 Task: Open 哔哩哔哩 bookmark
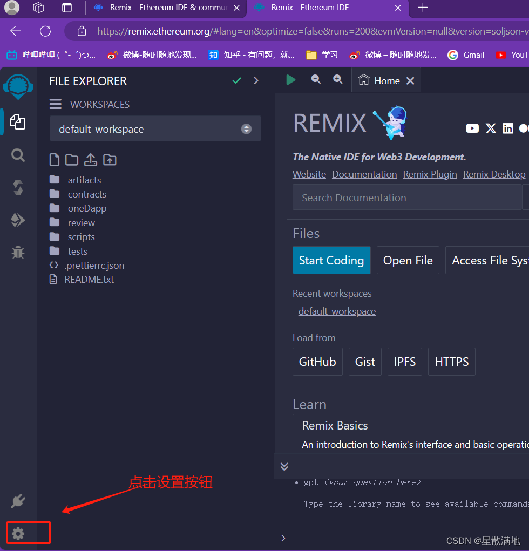pyautogui.click(x=51, y=55)
